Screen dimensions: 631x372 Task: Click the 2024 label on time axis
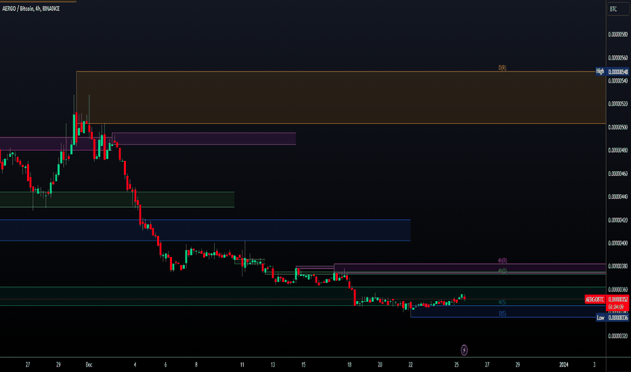click(564, 365)
